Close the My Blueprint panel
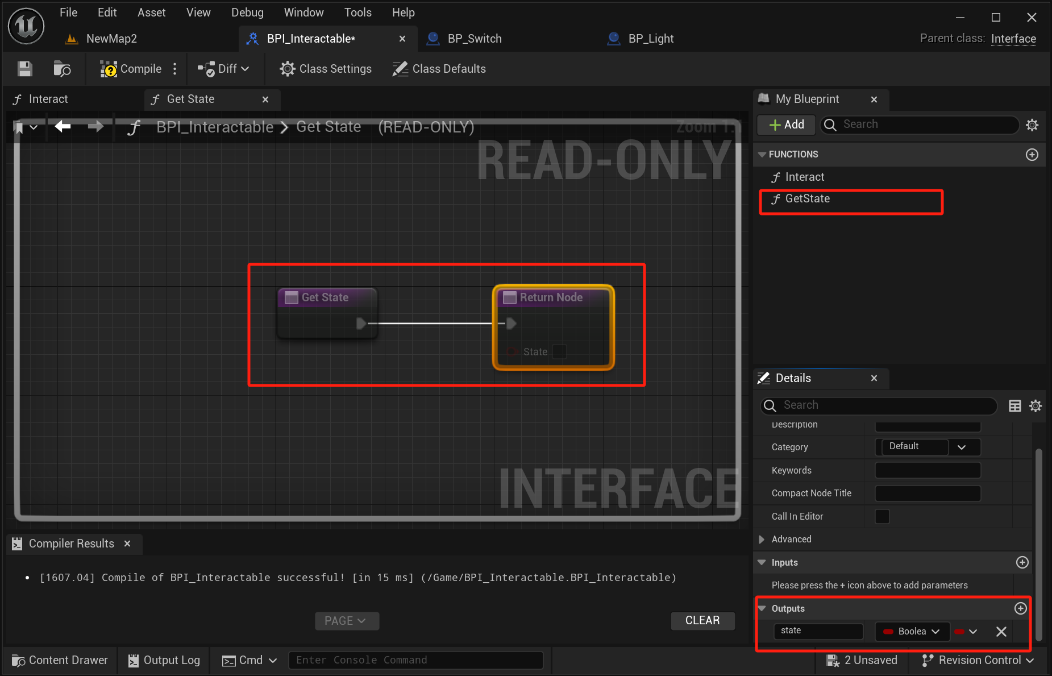The height and width of the screenshot is (676, 1052). (874, 99)
